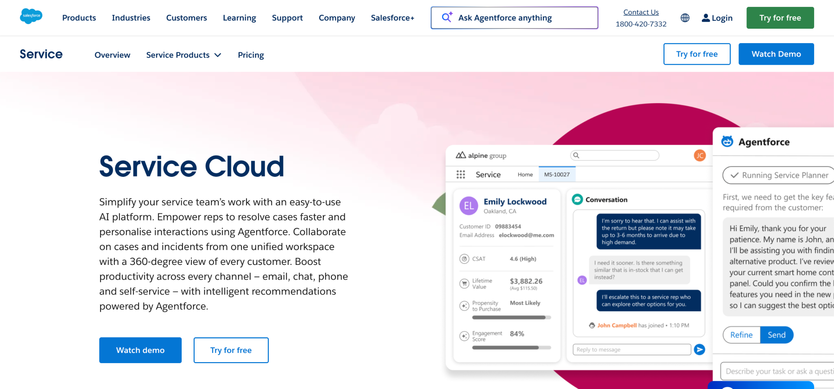Viewport: 834px width, 389px height.
Task: Click the JC user avatar
Action: [700, 156]
